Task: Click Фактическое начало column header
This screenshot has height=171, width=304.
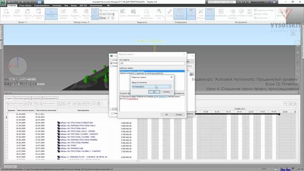Action: (26, 110)
